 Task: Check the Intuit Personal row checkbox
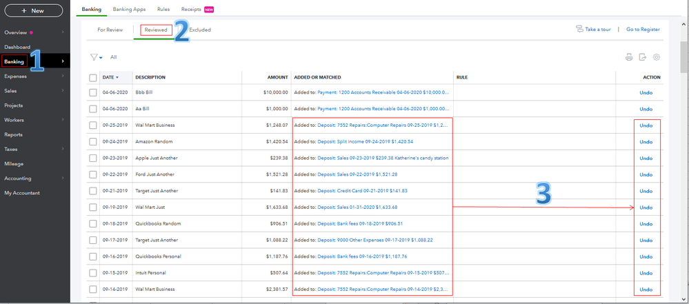[92, 273]
